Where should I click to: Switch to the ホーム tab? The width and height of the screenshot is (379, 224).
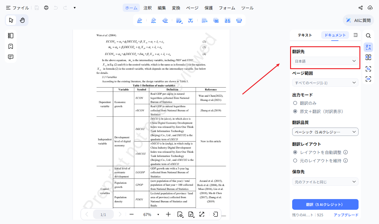pos(131,8)
